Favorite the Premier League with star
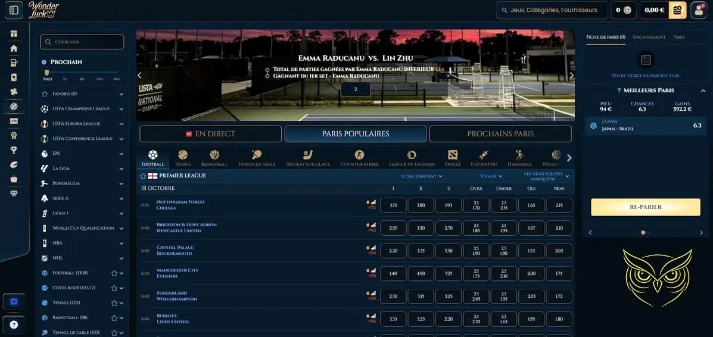Screen dimensions: 713x337 click(143, 176)
